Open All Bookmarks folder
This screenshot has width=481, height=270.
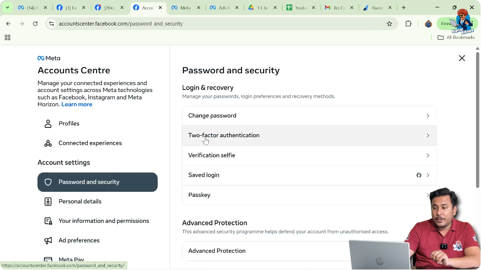click(456, 37)
